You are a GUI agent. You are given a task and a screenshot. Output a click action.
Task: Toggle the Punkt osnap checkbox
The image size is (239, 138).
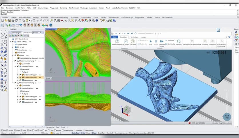[x=15, y=130]
